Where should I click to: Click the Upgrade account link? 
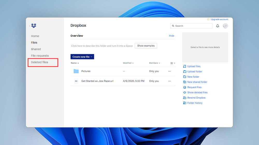pyautogui.click(x=219, y=19)
